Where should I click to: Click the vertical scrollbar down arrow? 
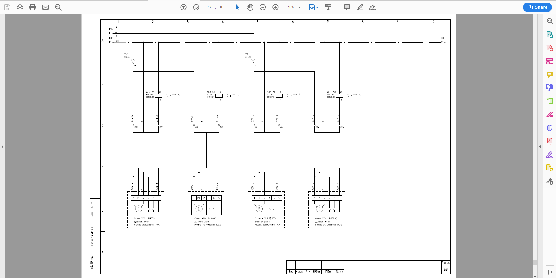535,276
